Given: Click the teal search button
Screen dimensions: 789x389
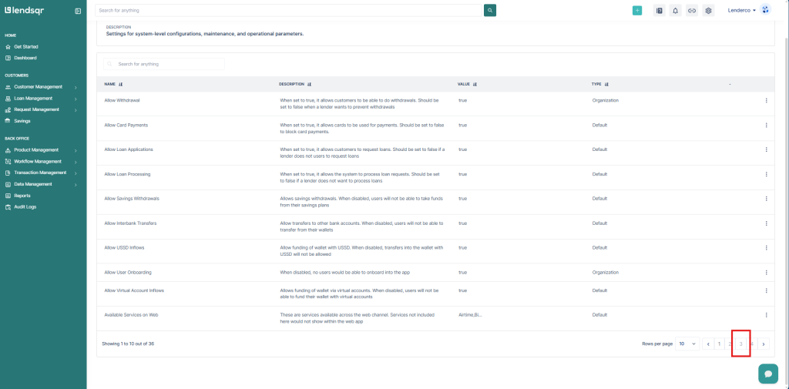Looking at the screenshot, I should click(x=490, y=11).
